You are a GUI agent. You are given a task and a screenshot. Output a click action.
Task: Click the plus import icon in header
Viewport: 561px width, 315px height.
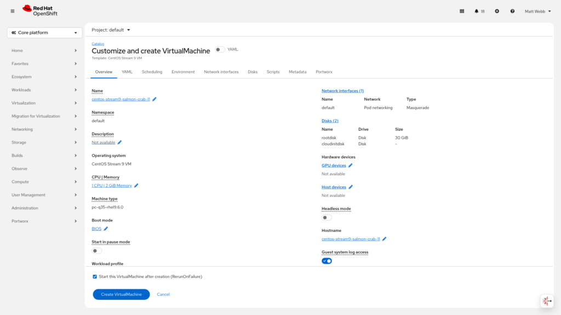497,11
